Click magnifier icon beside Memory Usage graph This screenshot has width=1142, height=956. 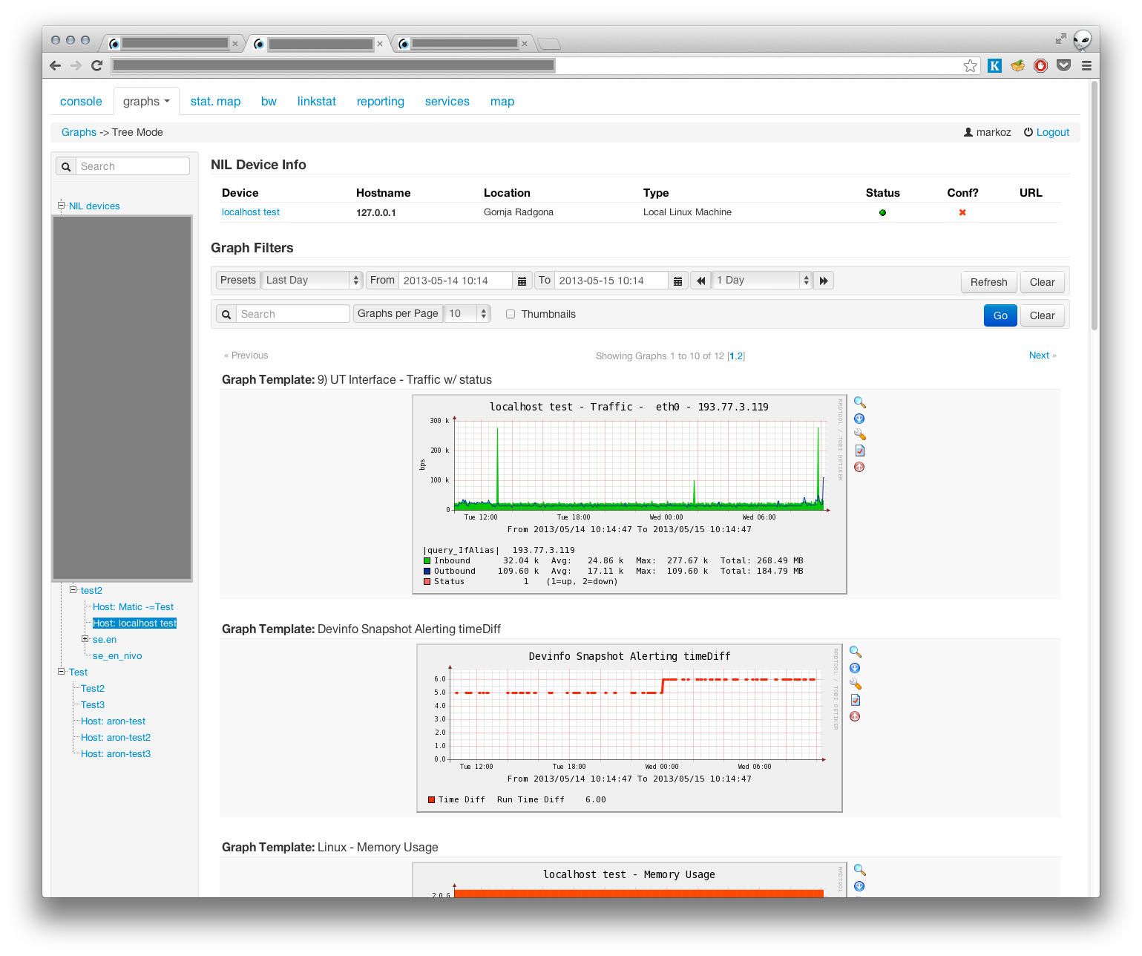(860, 870)
